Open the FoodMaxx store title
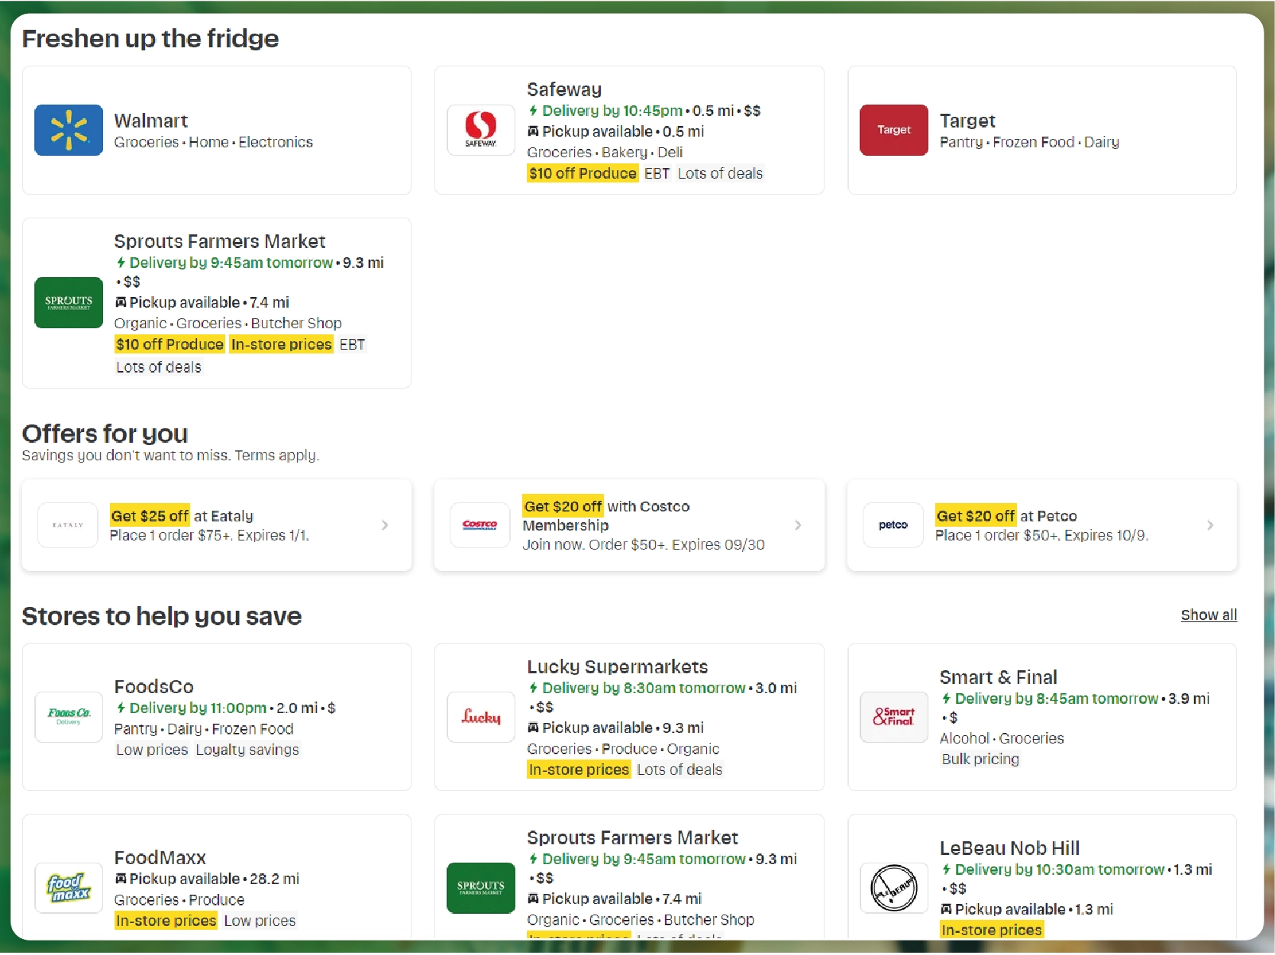This screenshot has height=955, width=1275. point(160,857)
